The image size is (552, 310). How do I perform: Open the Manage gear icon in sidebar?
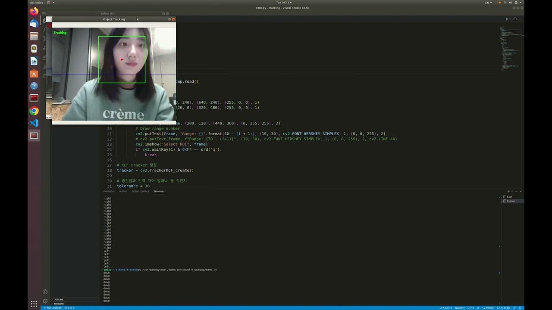coord(45,301)
